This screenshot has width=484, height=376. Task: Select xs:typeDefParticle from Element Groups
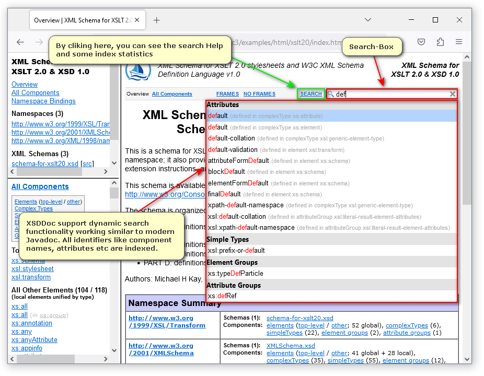(235, 273)
